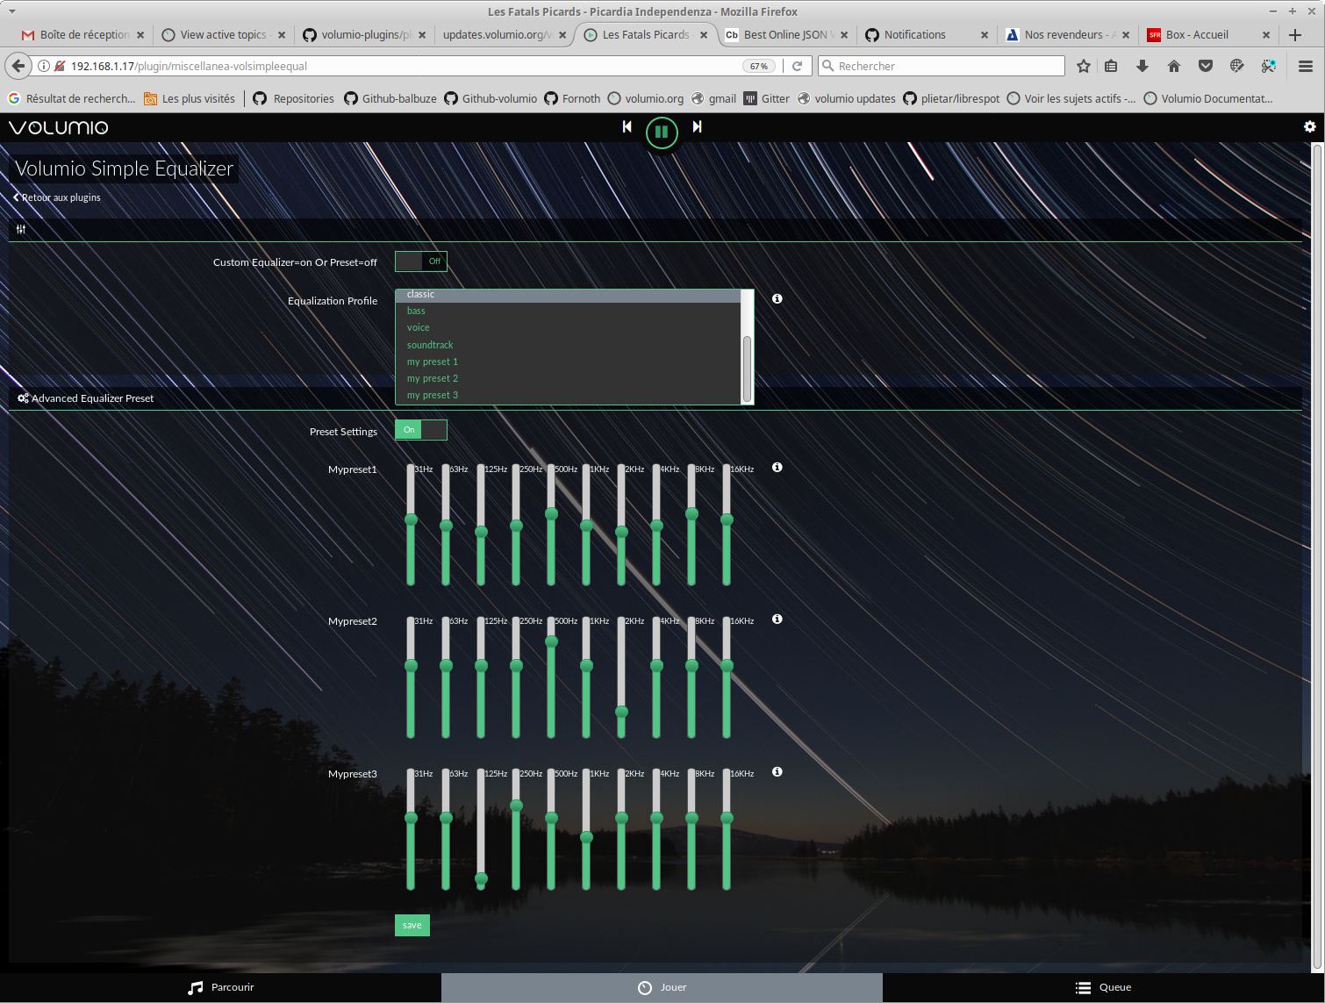Show bookmarks list icon in toolbar
Image resolution: width=1325 pixels, height=1003 pixels.
click(1111, 66)
